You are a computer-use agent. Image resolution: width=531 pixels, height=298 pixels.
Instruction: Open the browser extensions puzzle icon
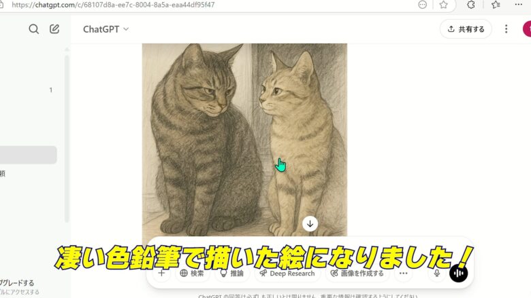[x=470, y=5]
